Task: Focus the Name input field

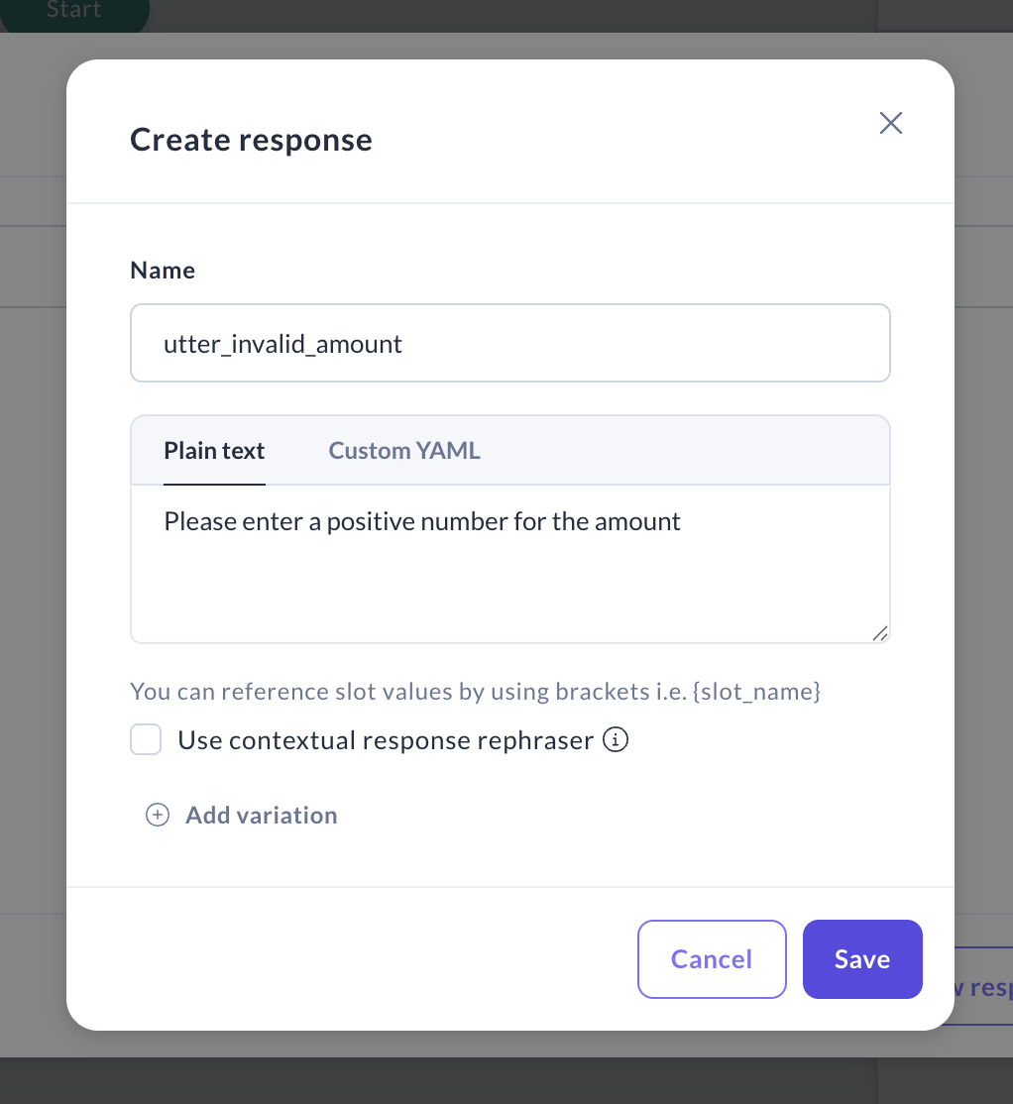Action: coord(509,343)
